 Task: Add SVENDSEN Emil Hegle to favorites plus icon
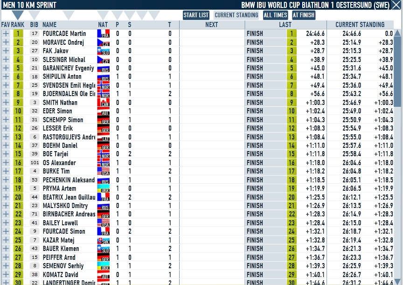pyautogui.click(x=6, y=85)
